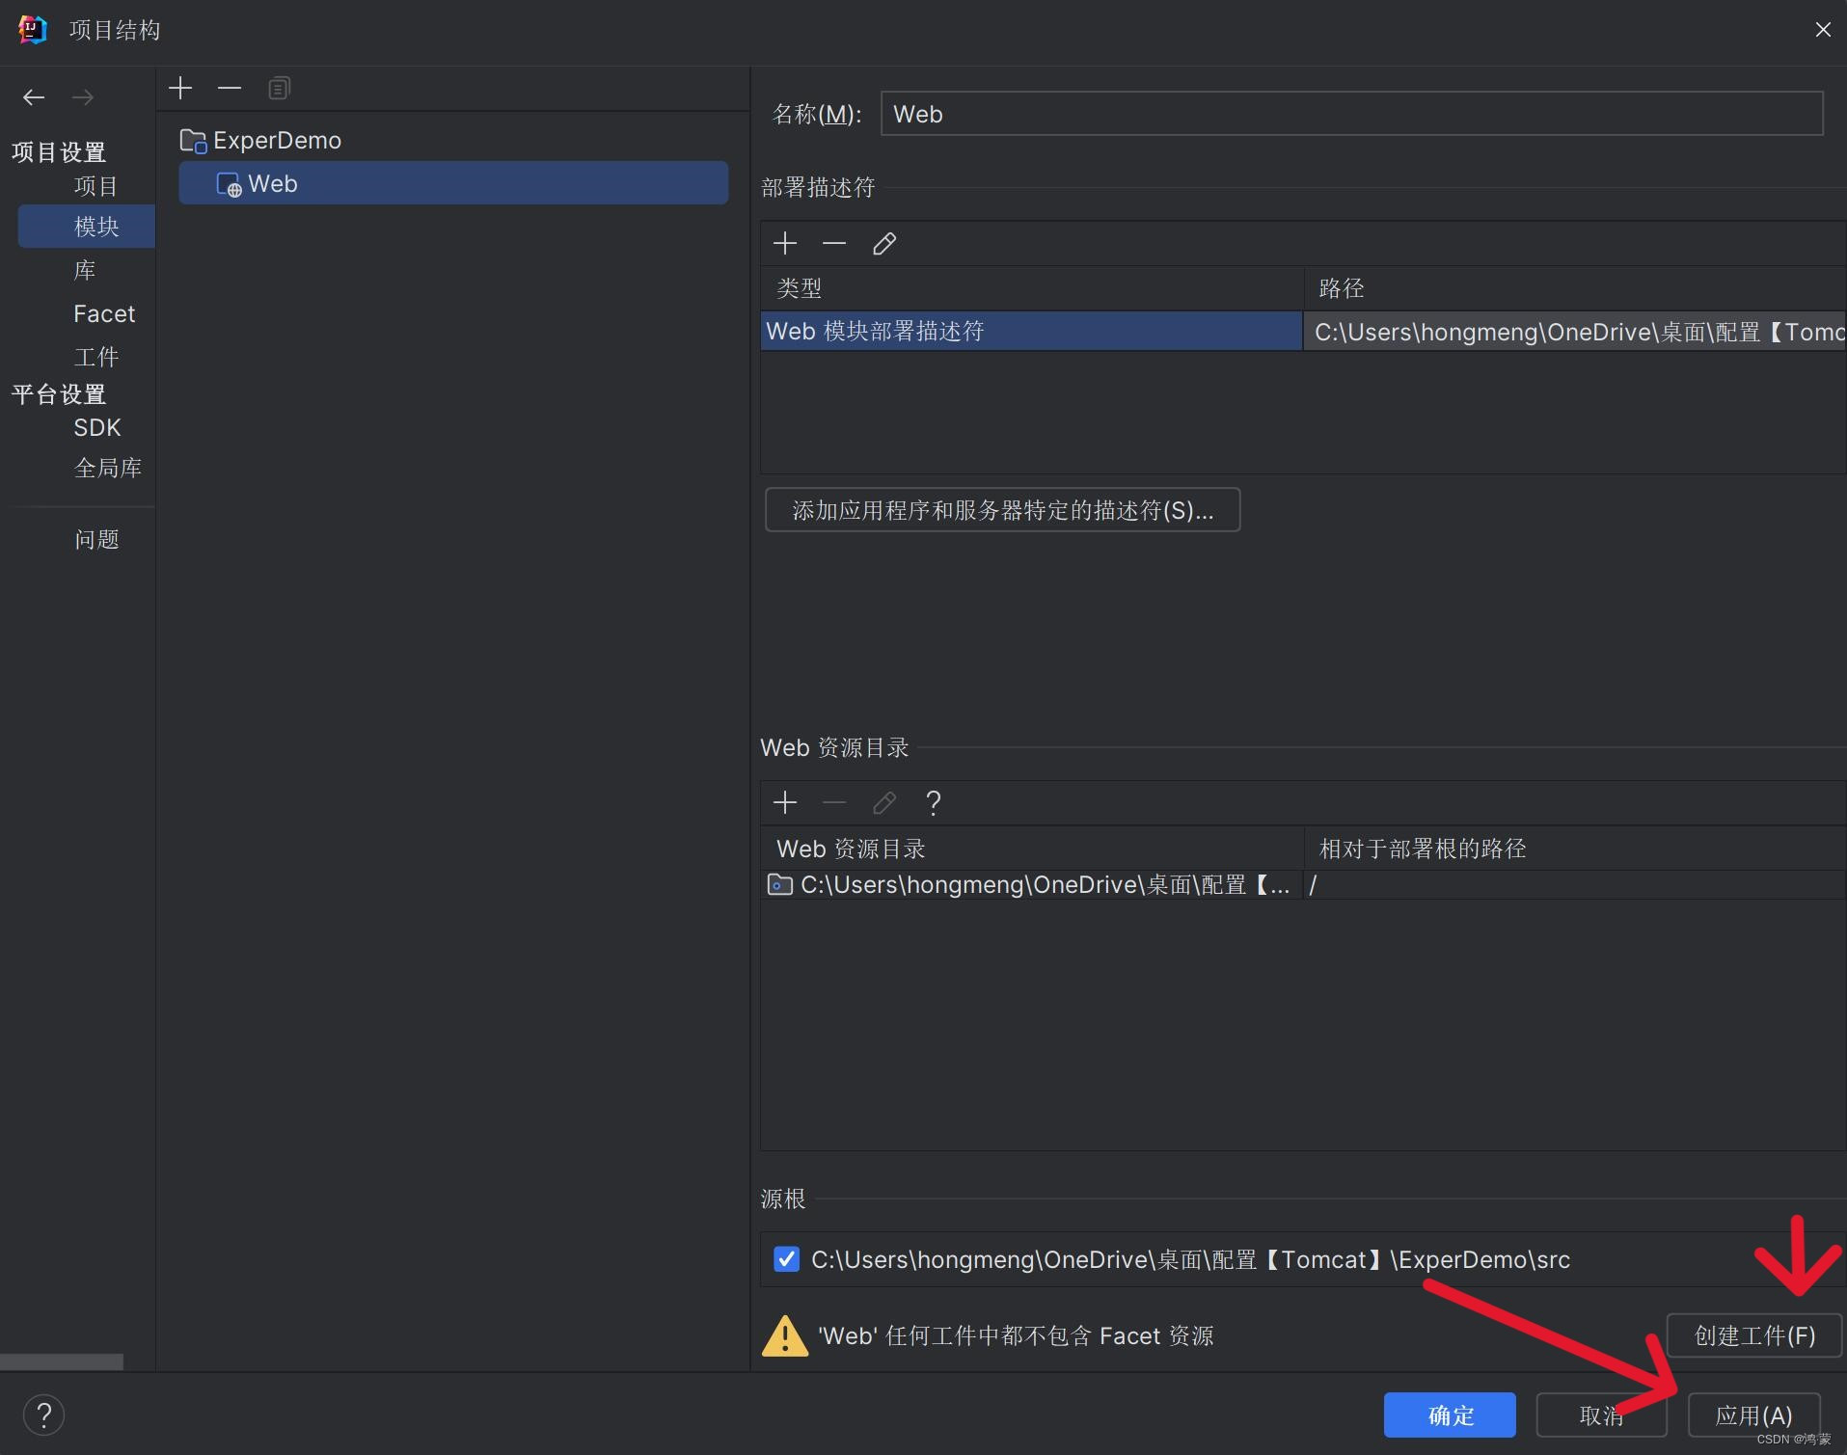The height and width of the screenshot is (1455, 1847).
Task: Select the Web resource directory path row
Action: coord(1032,885)
